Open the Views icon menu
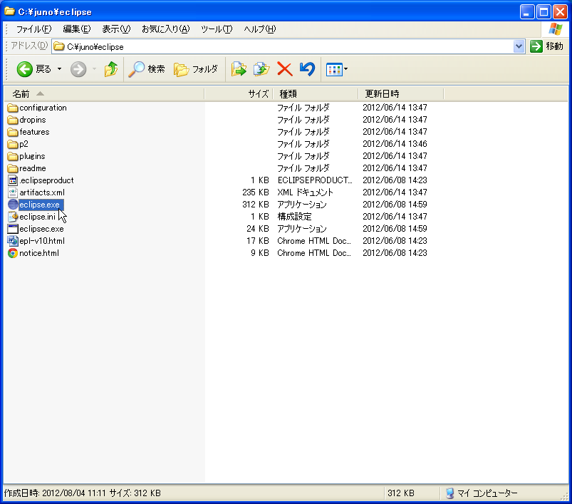 point(334,69)
